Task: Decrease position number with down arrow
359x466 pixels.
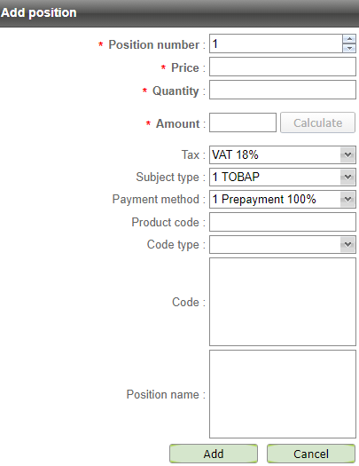Action: click(349, 48)
